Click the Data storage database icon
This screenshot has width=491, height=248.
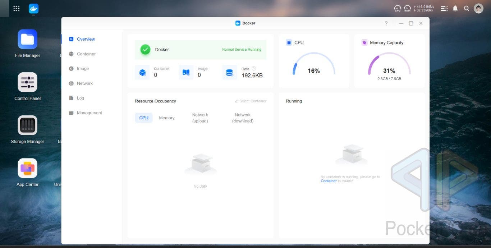229,72
